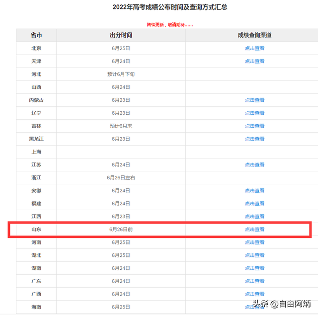Select the 上海 province cell
The width and height of the screenshot is (318, 315).
(x=36, y=152)
